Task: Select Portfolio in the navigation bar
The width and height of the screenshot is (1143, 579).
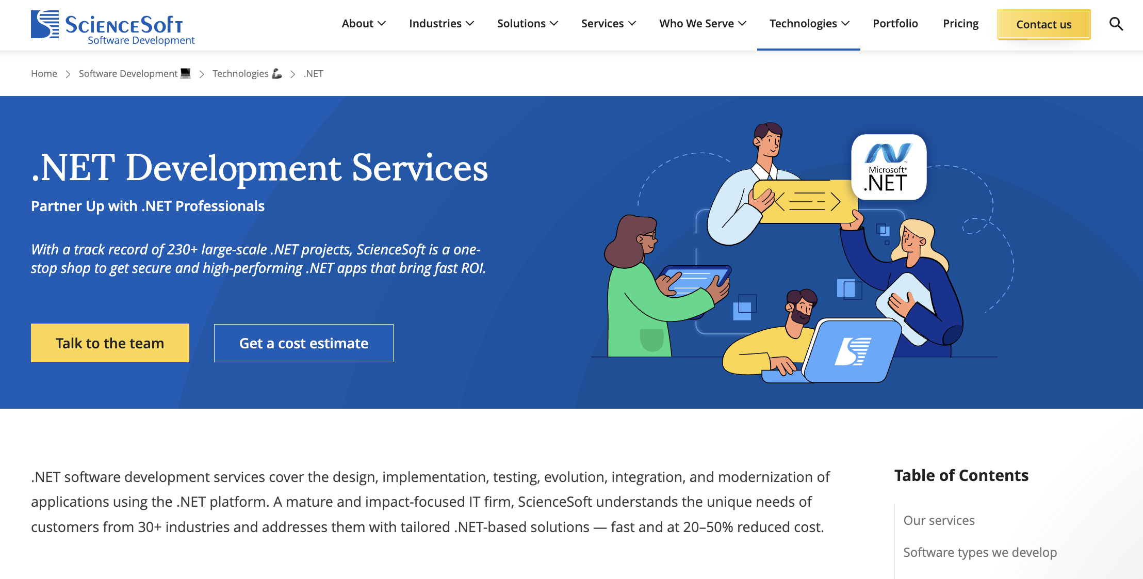Action: [x=895, y=23]
